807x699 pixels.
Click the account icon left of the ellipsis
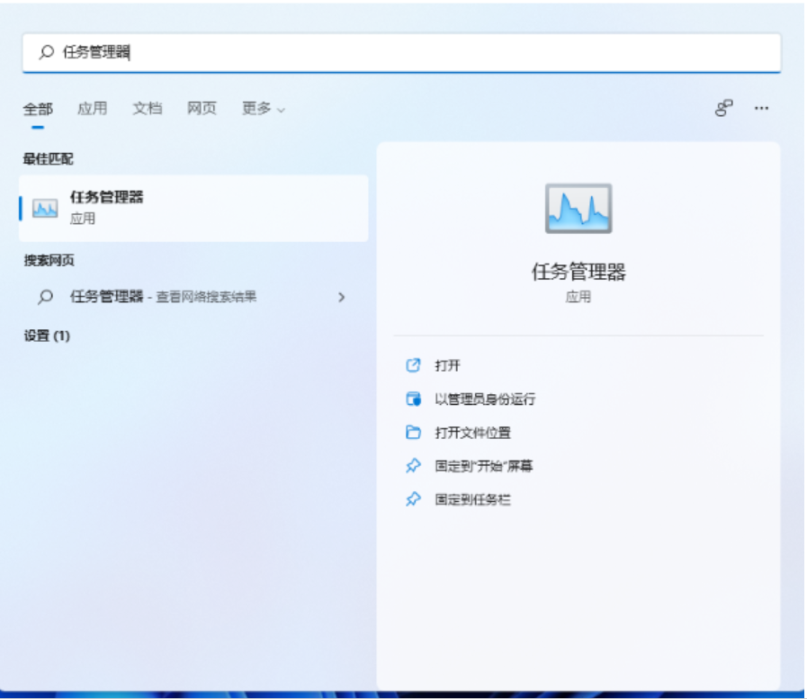click(724, 108)
